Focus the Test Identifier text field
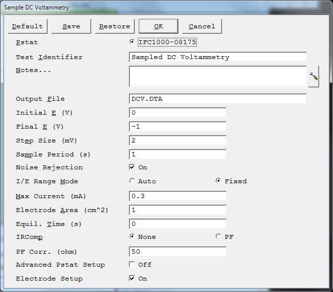This screenshot has height=292, width=333. (218, 57)
